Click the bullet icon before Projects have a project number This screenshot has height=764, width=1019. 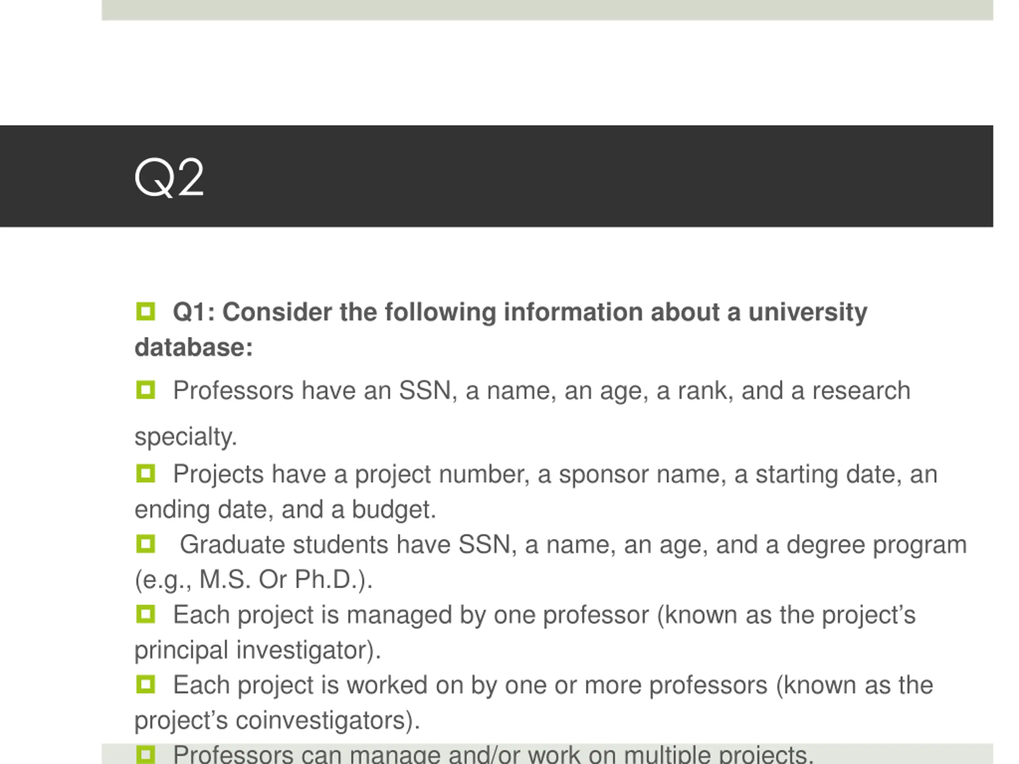pyautogui.click(x=146, y=474)
